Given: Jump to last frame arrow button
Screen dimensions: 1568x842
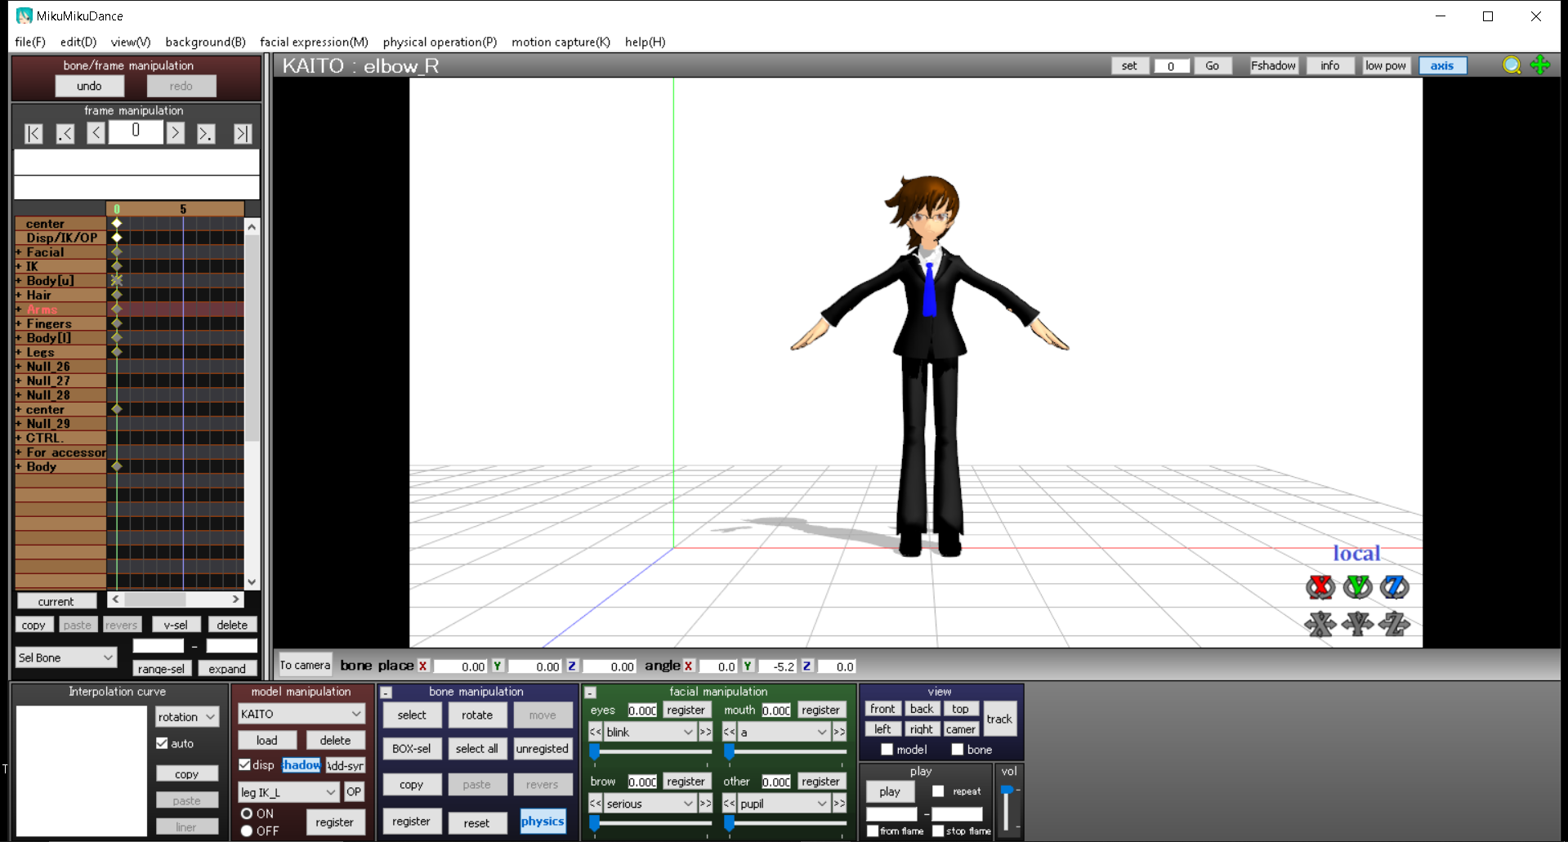Looking at the screenshot, I should tap(242, 133).
